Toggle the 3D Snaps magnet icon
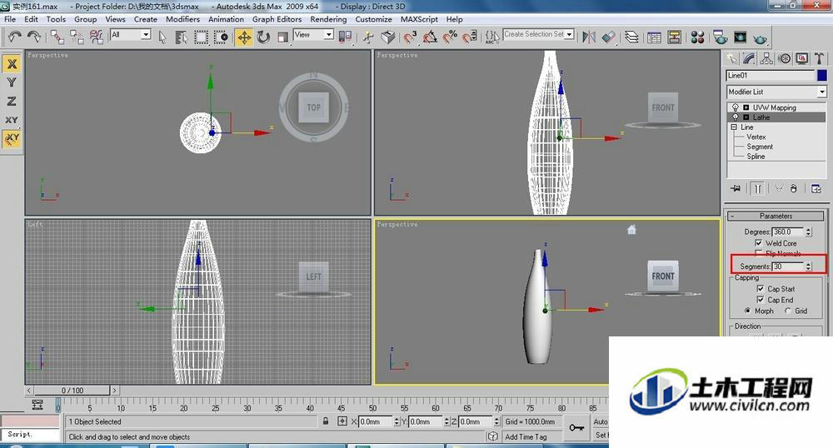 coord(410,37)
